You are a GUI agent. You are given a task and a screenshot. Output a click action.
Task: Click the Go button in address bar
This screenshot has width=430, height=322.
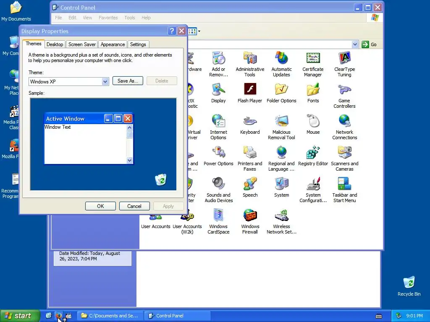pos(370,44)
